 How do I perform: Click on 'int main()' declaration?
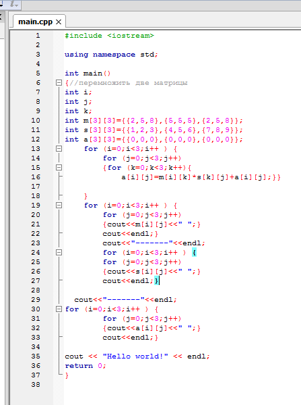click(x=88, y=73)
